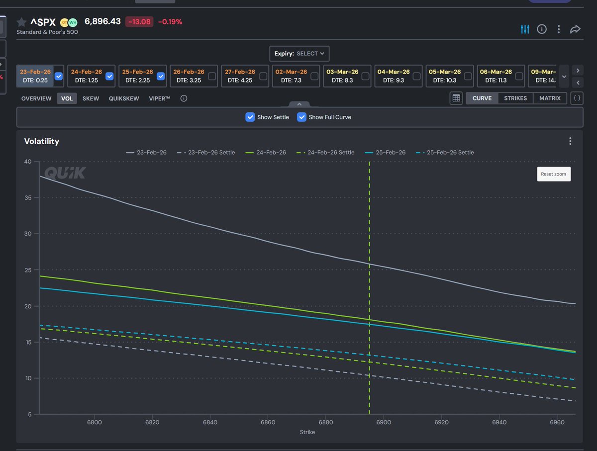Toggle the Show Full Curve checkbox

(x=301, y=117)
